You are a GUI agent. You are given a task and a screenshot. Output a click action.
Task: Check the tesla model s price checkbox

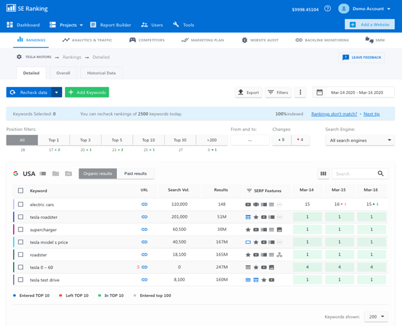tap(21, 242)
